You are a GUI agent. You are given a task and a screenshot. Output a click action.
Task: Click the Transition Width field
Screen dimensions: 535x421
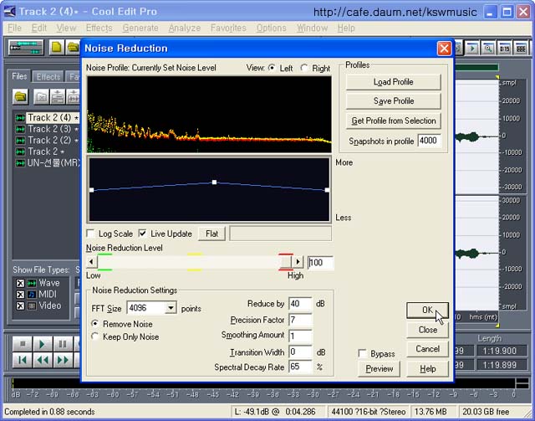300,352
